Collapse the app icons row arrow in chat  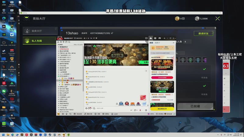click(117, 104)
